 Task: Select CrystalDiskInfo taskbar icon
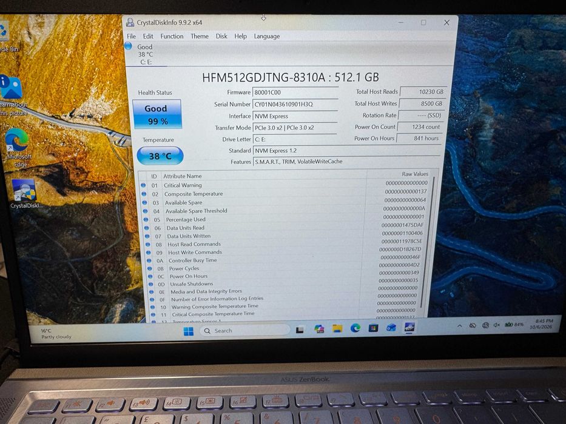point(409,327)
